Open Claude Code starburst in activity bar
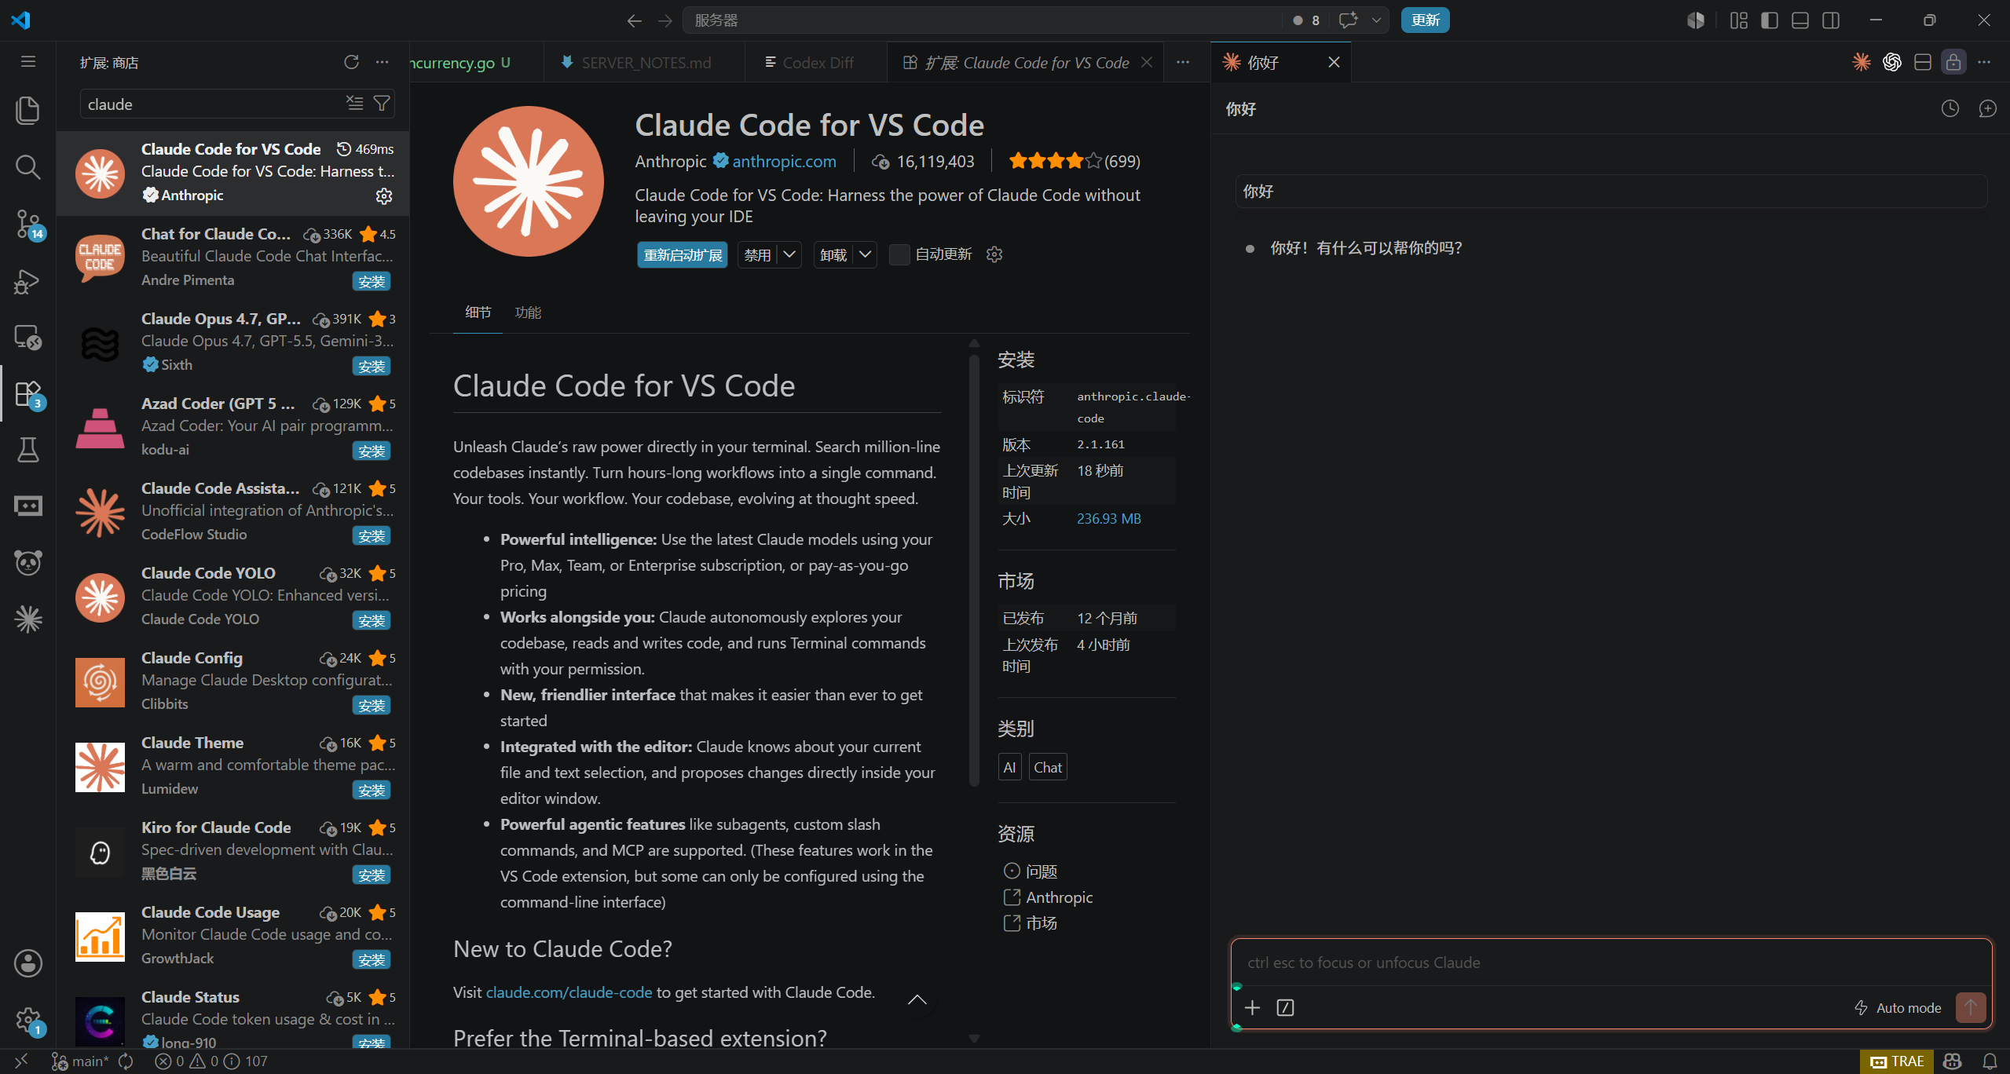Image resolution: width=2010 pixels, height=1074 pixels. 28,619
